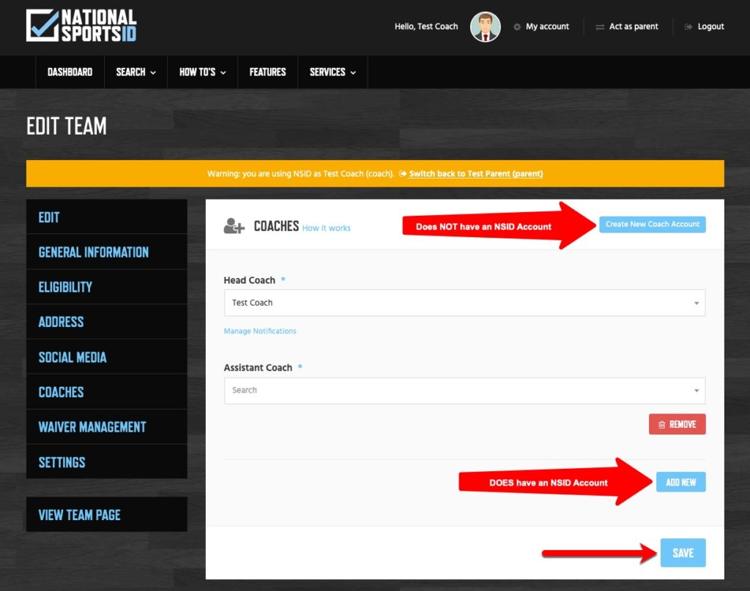Screen dimensions: 750x591
Task: Click Create New Coach Account button
Action: 653,224
